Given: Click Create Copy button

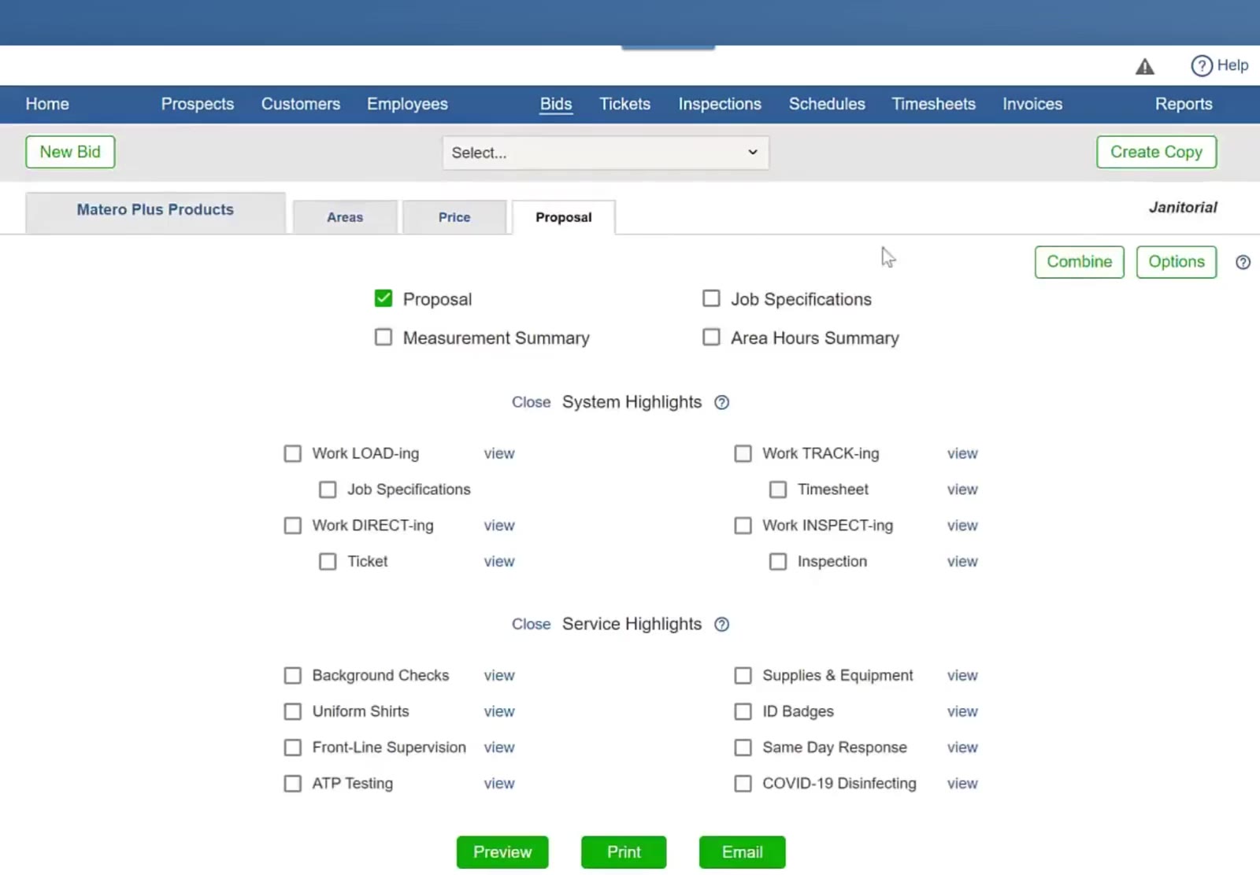Looking at the screenshot, I should click(x=1156, y=152).
